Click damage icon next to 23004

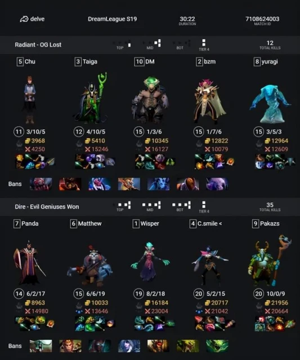148,311
